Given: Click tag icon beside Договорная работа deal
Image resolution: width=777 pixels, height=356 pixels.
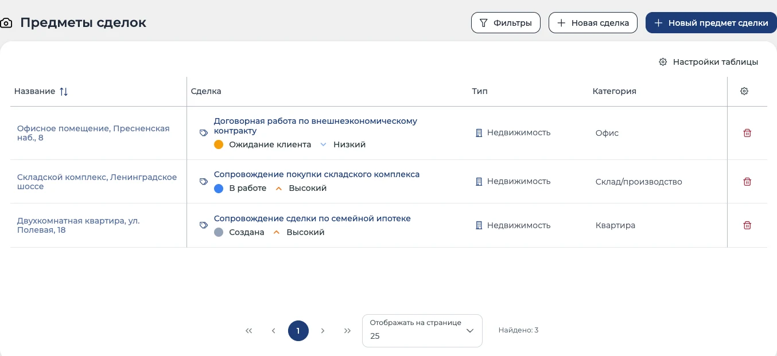Looking at the screenshot, I should coord(204,133).
